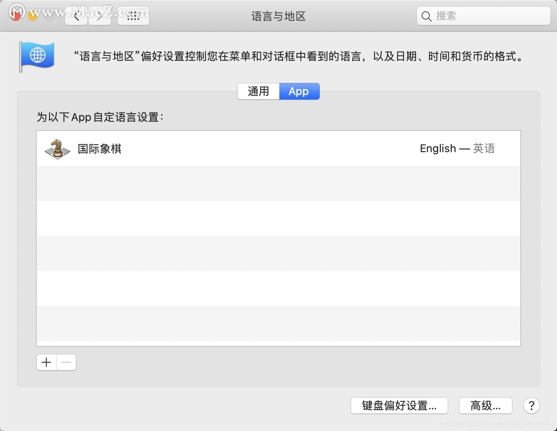Viewport: 557px width, 431px height.
Task: Open help with the question mark button
Action: pyautogui.click(x=532, y=406)
